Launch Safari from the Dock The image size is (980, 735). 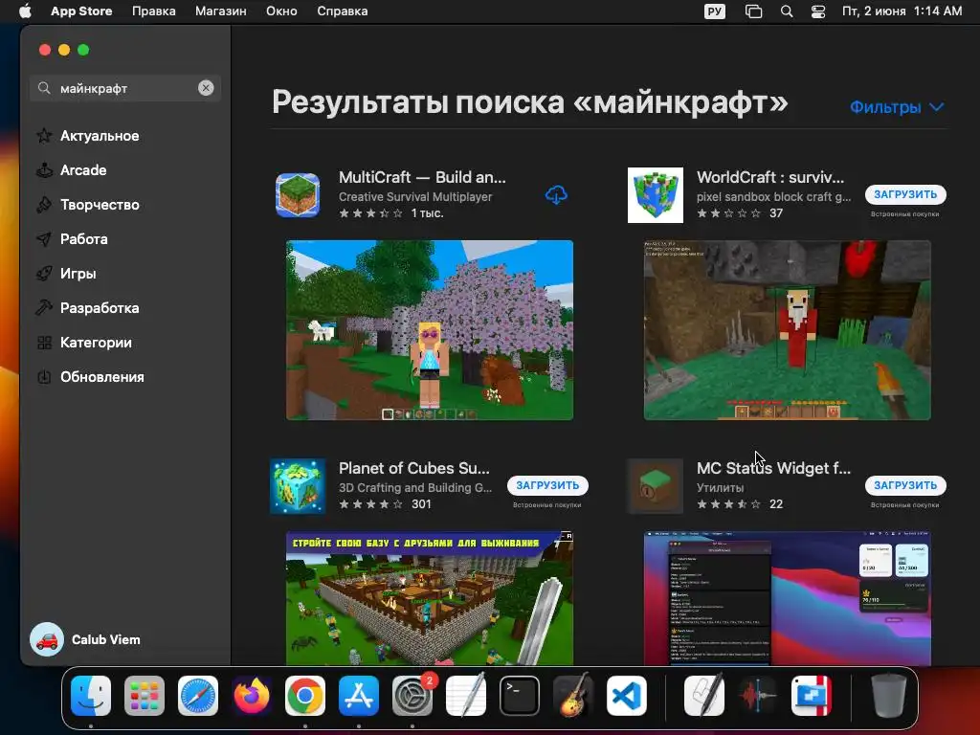pos(198,696)
